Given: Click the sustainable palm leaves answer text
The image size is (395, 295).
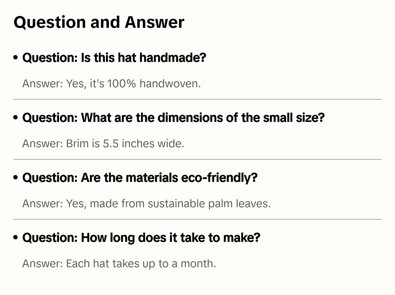Looking at the screenshot, I should [x=146, y=203].
